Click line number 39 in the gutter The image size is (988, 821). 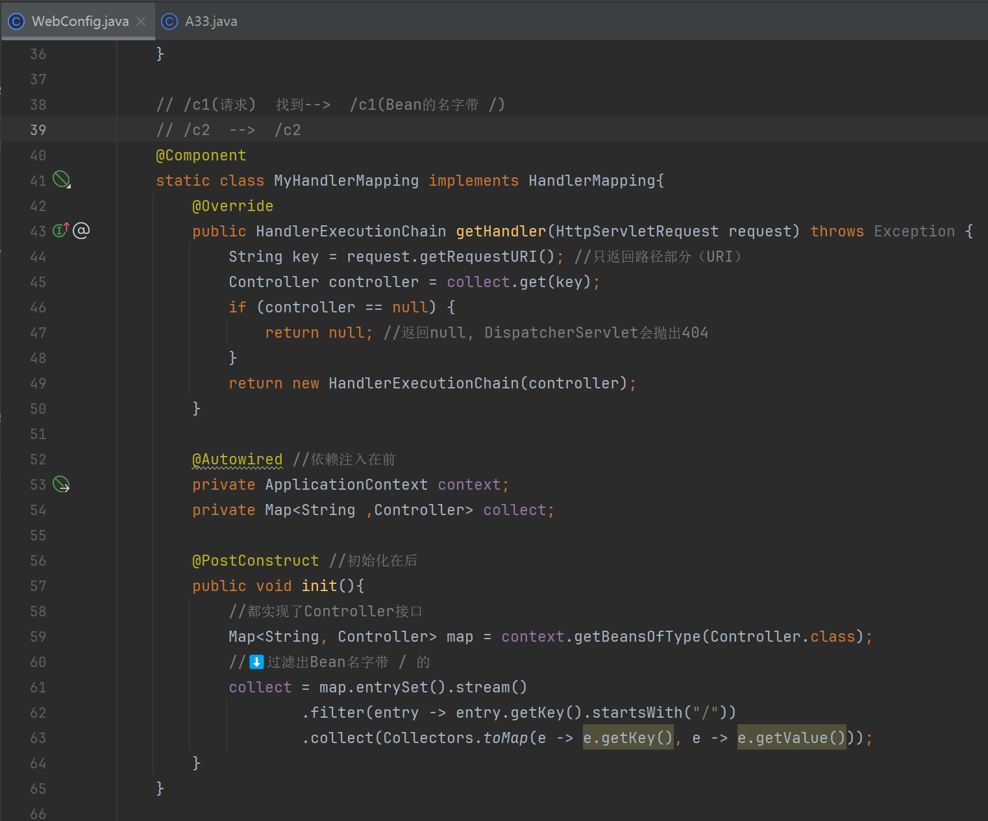click(x=38, y=130)
